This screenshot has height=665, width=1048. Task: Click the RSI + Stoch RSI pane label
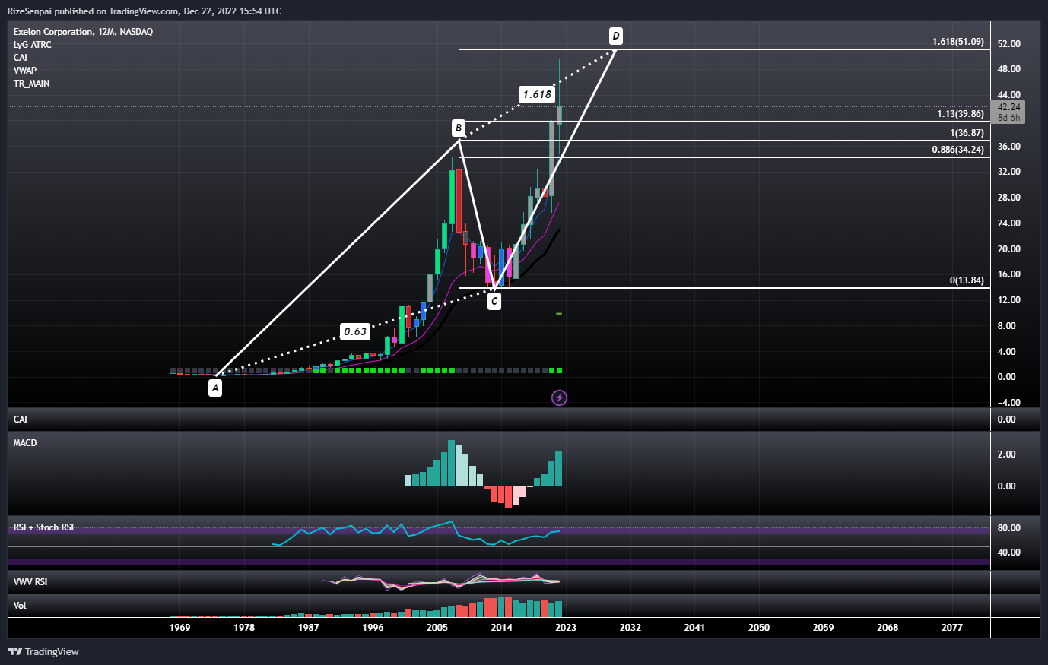(x=43, y=527)
